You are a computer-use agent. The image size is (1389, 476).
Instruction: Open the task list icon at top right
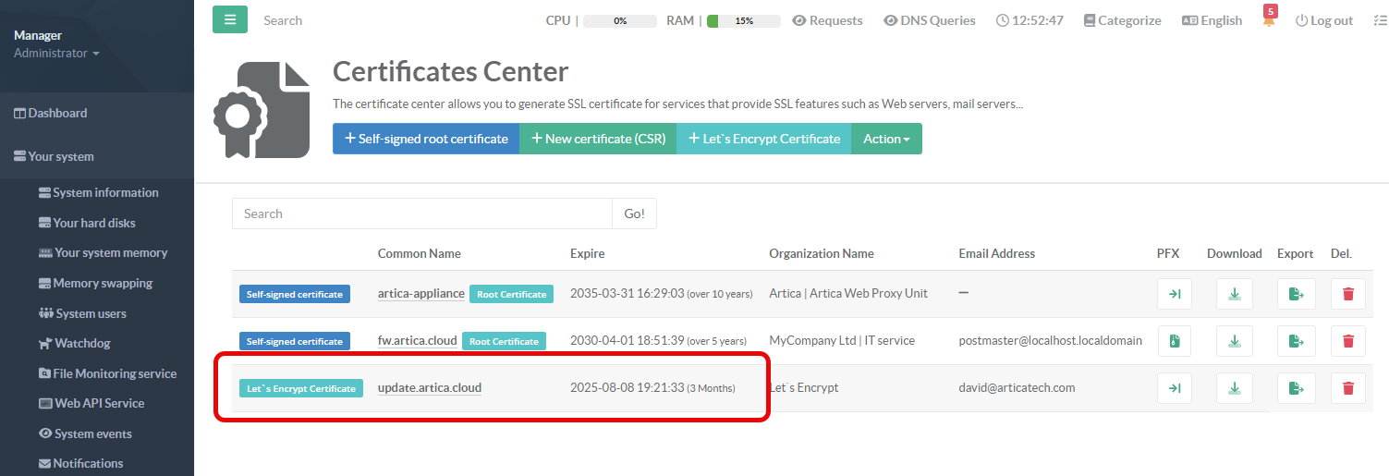1380,20
